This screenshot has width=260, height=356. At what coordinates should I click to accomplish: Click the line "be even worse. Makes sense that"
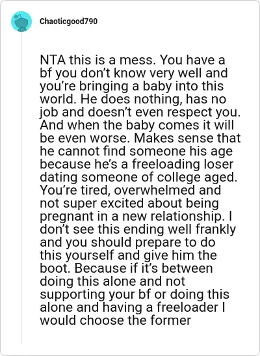(140, 138)
